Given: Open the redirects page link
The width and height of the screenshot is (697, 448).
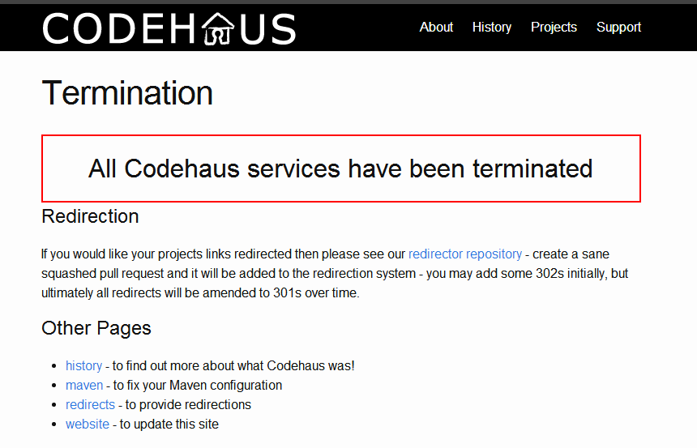Looking at the screenshot, I should (90, 404).
